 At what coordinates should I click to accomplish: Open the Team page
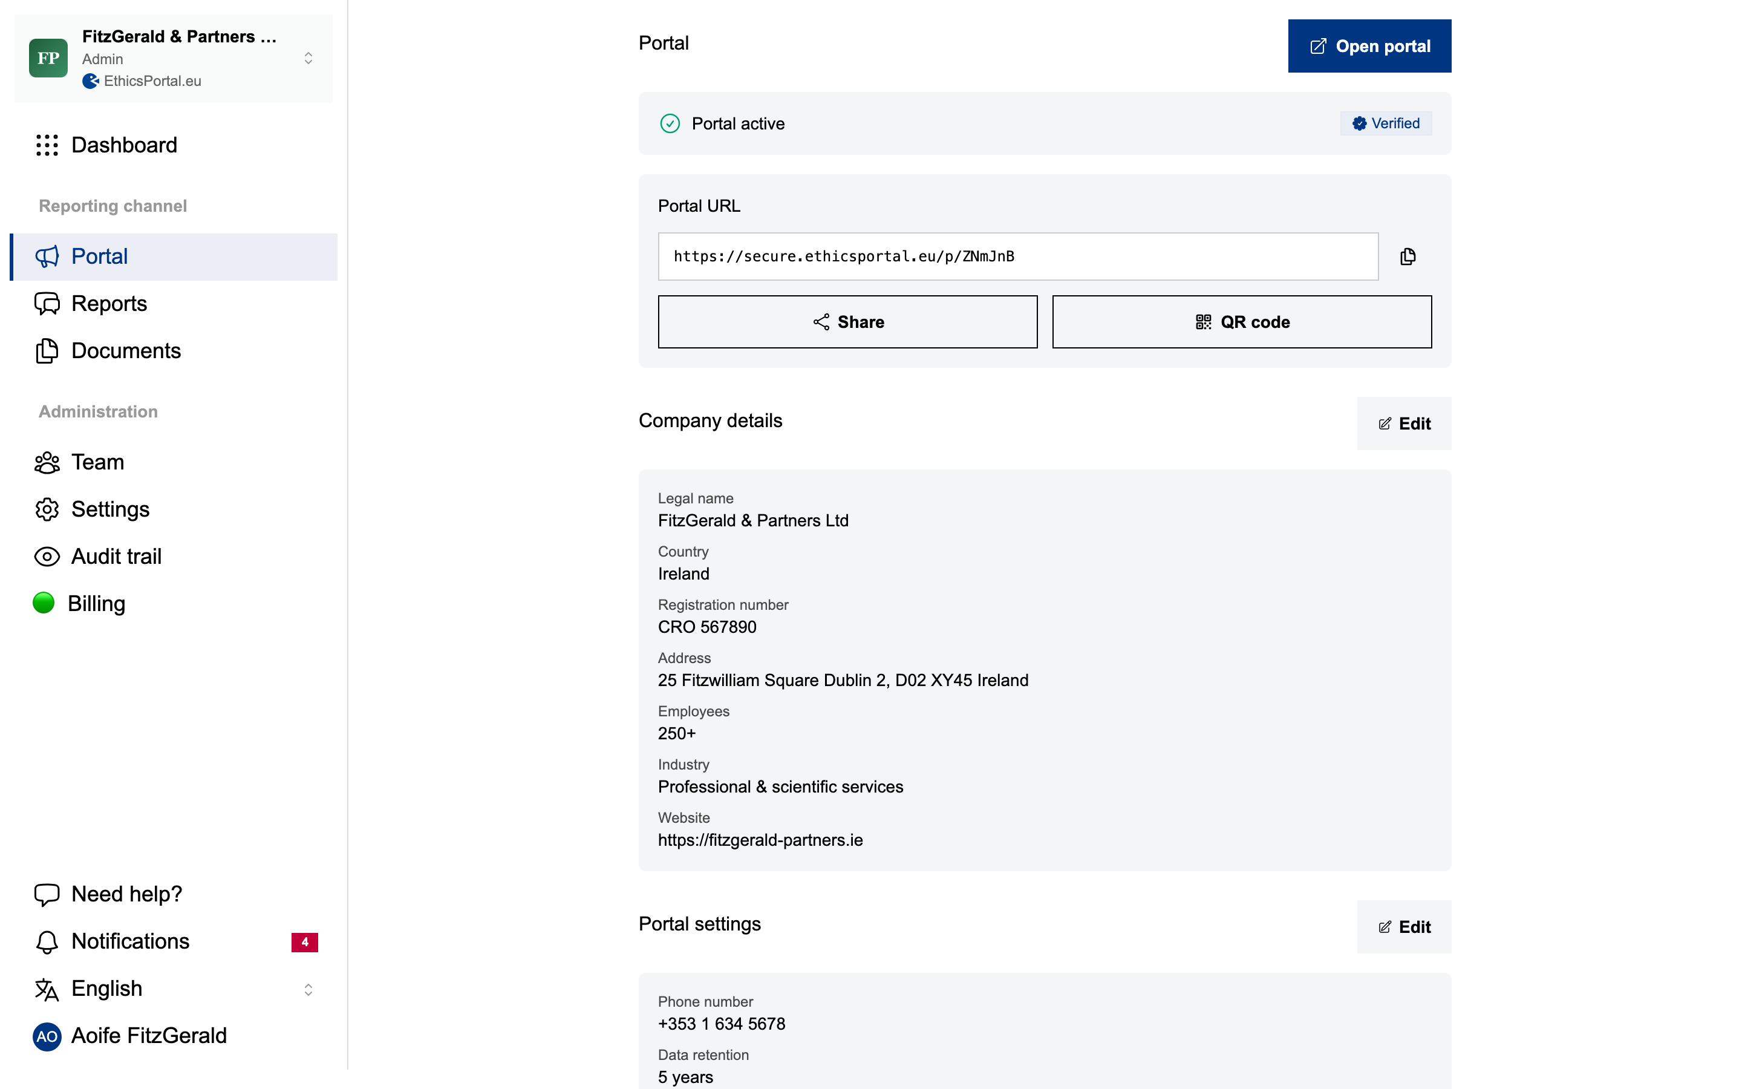click(x=174, y=462)
